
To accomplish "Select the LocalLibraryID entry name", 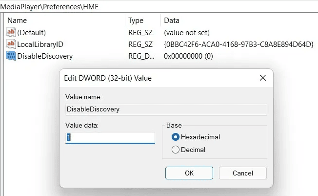I will (x=40, y=44).
